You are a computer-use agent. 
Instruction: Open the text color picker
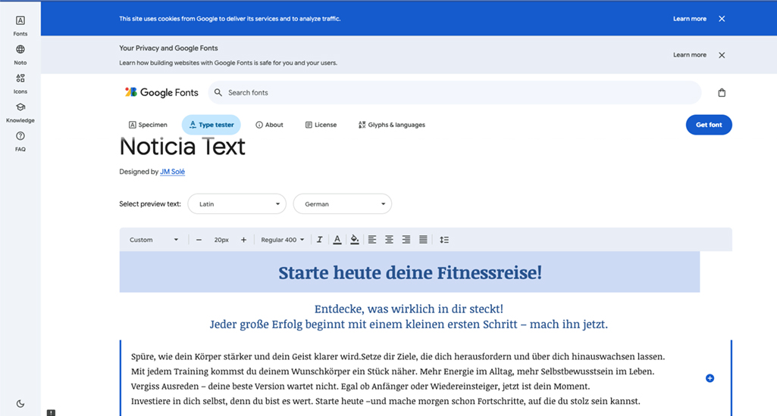[337, 240]
